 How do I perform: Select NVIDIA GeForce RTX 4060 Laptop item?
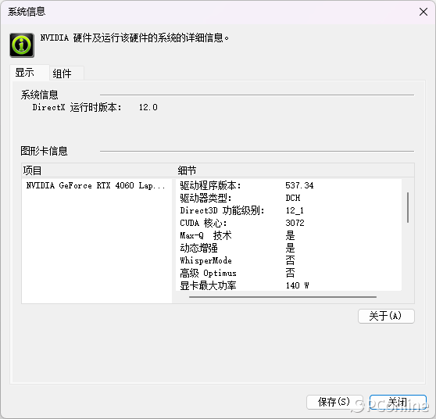(x=96, y=185)
